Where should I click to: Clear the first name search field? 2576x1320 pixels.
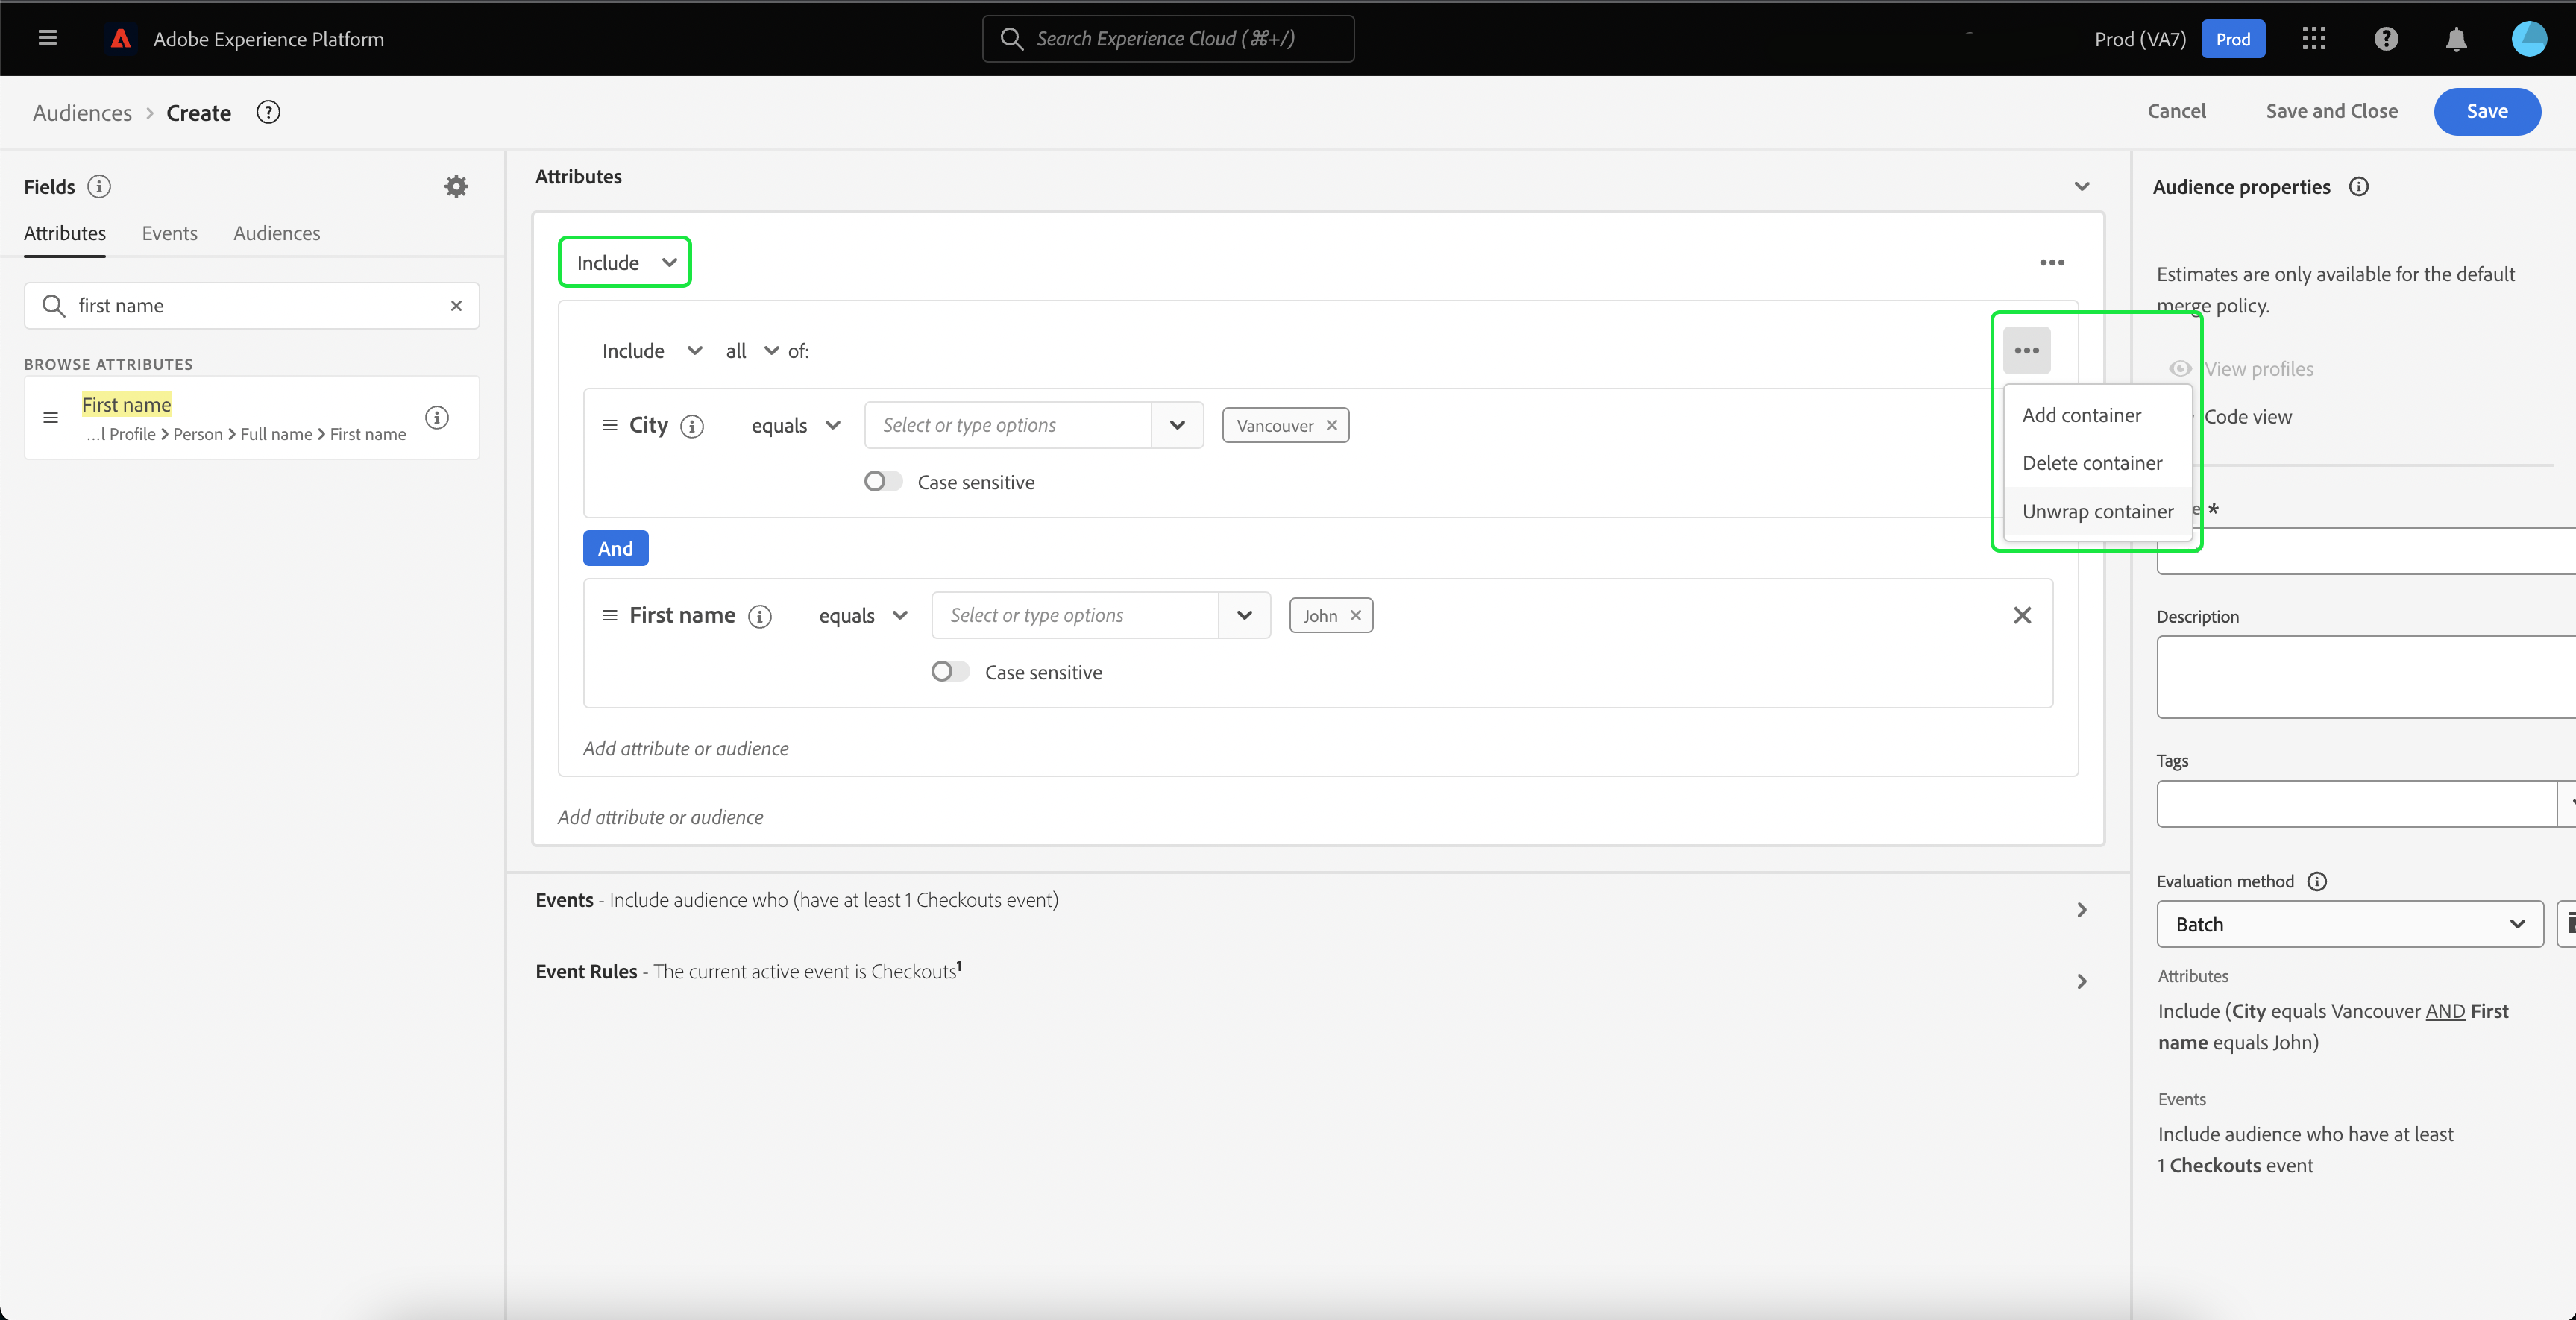coord(456,306)
